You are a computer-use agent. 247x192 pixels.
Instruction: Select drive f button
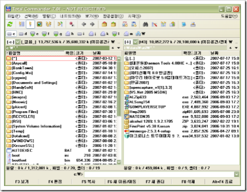coord(46,34)
